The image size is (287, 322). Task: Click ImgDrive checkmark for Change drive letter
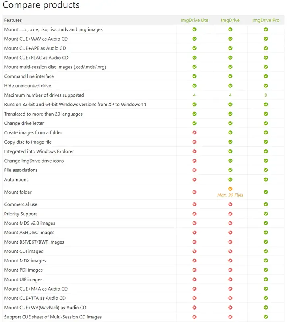click(230, 123)
